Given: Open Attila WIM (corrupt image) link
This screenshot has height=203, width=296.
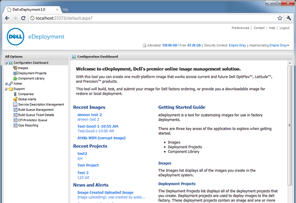Looking at the screenshot, I should coord(101,138).
